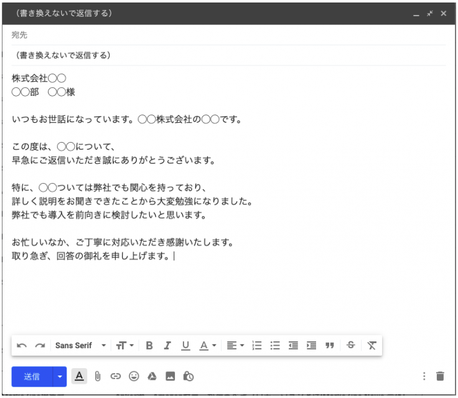This screenshot has height=398, width=458.
Task: Insert files using the Google Drive icon
Action: coord(151,376)
